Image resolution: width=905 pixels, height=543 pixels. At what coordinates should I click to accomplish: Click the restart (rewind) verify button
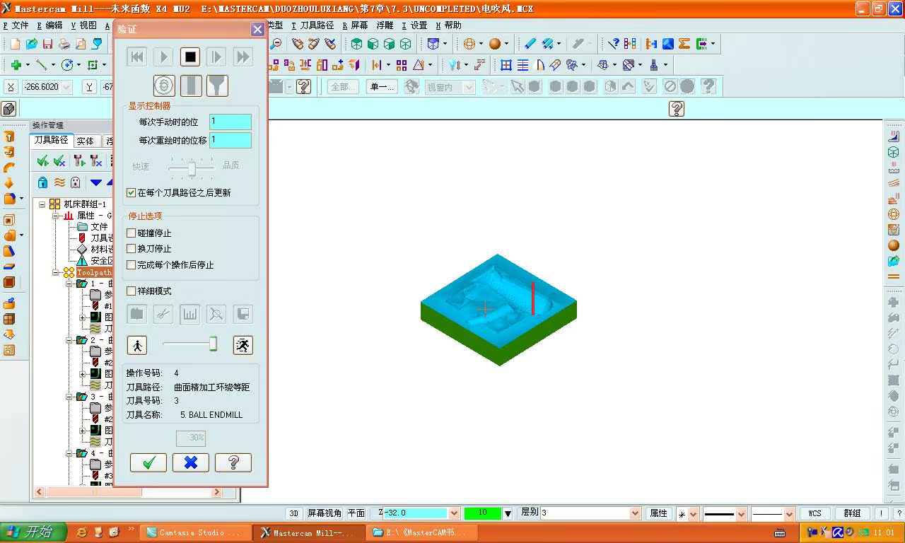pos(137,57)
